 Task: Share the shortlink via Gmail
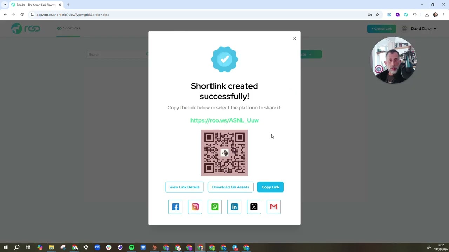pyautogui.click(x=274, y=207)
